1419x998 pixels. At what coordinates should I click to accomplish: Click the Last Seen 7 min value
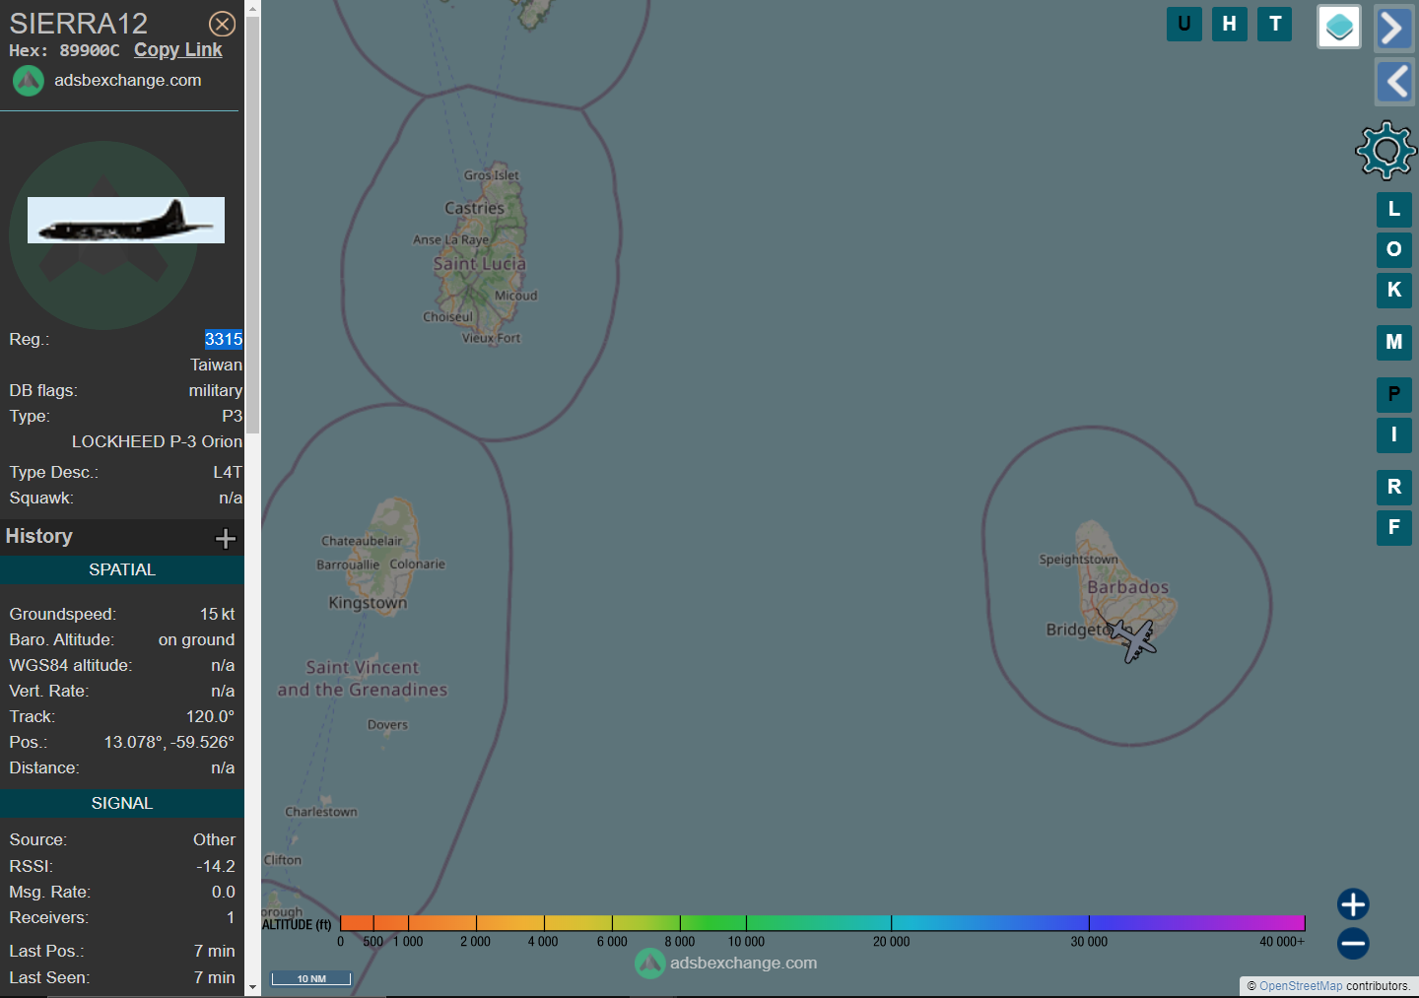[215, 978]
